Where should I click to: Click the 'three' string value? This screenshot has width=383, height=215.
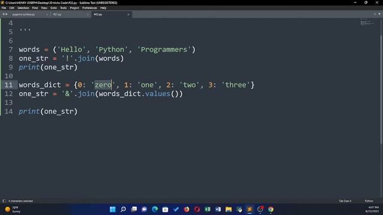tap(236, 85)
